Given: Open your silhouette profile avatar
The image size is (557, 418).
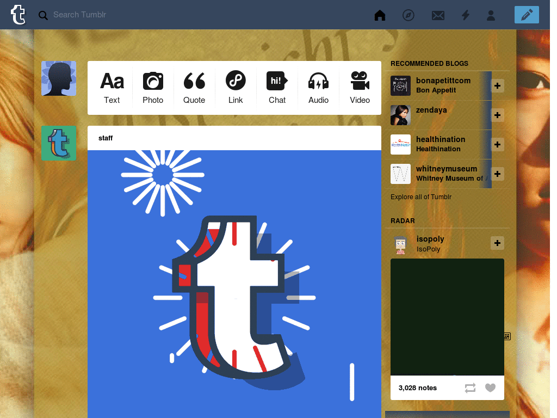Looking at the screenshot, I should tap(59, 78).
